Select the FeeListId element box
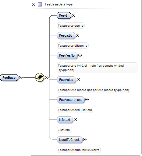The width and height of the screenshot is (142, 156). point(66,35)
